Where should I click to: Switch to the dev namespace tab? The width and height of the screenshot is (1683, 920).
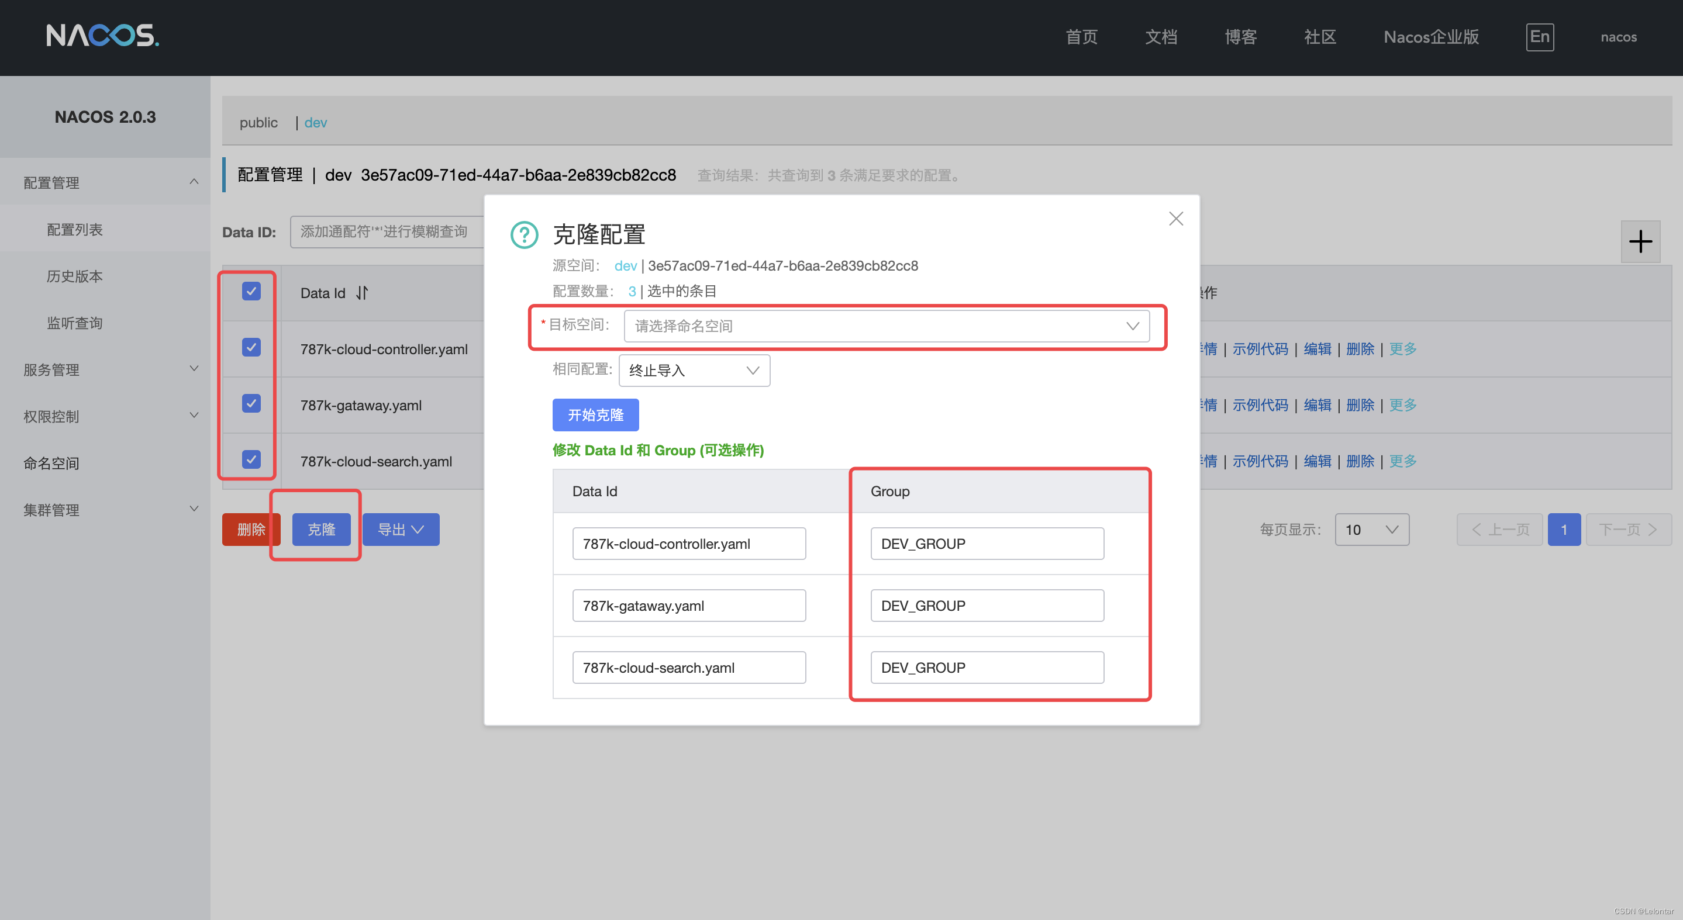click(316, 123)
